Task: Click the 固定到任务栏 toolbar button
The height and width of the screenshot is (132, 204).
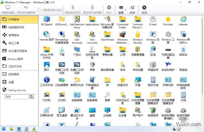Action: [73, 10]
